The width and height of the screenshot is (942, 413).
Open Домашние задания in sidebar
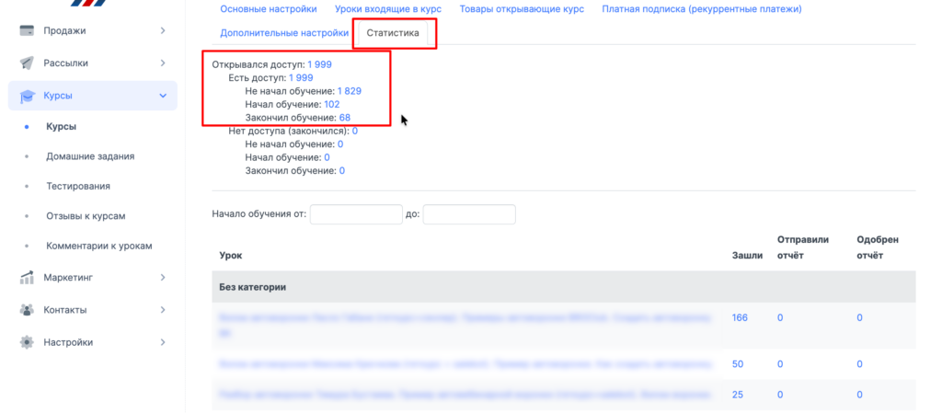[x=90, y=156]
